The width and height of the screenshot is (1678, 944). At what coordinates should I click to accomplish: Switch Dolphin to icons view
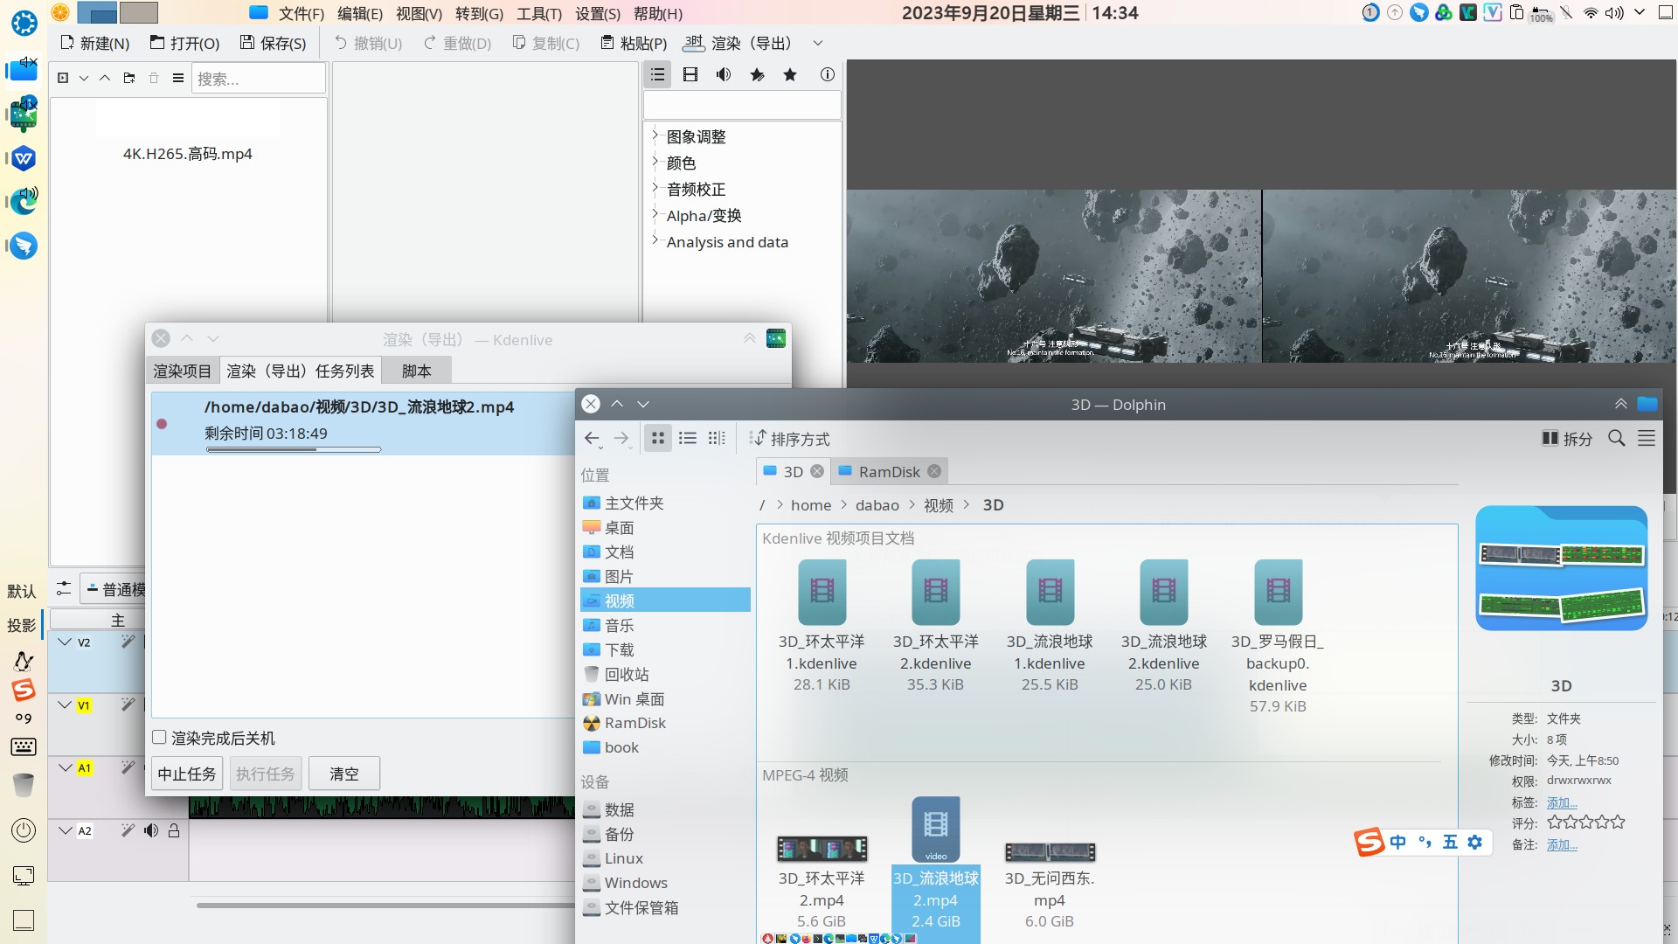(658, 439)
